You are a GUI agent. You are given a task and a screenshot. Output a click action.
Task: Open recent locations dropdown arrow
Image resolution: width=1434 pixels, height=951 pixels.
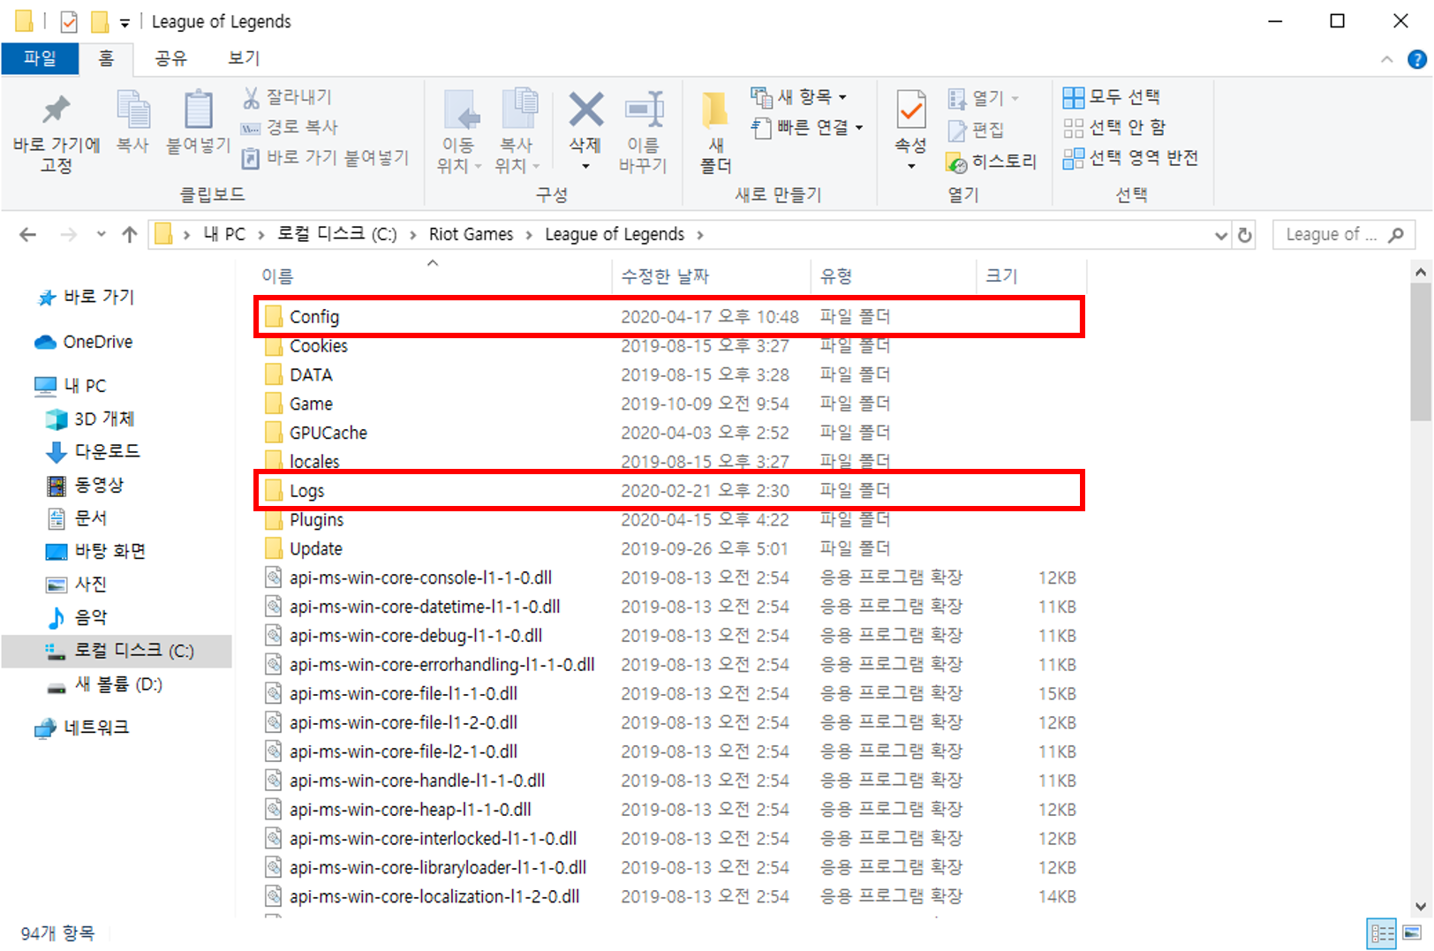101,235
